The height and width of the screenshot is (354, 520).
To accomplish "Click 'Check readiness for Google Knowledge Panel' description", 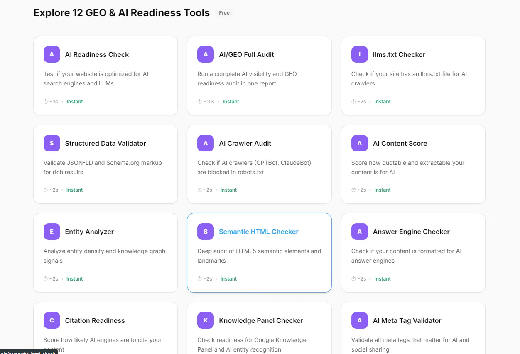I will [x=252, y=344].
